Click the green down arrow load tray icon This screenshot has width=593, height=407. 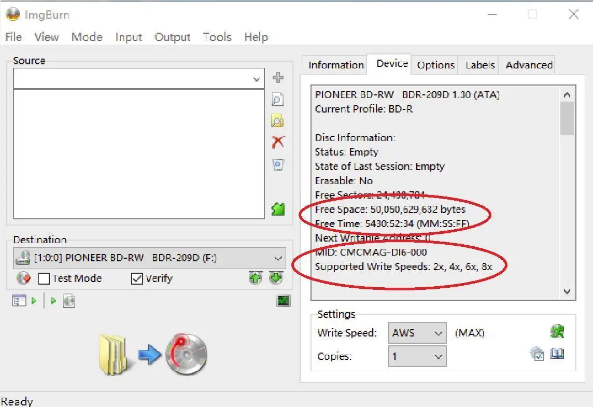click(x=276, y=278)
